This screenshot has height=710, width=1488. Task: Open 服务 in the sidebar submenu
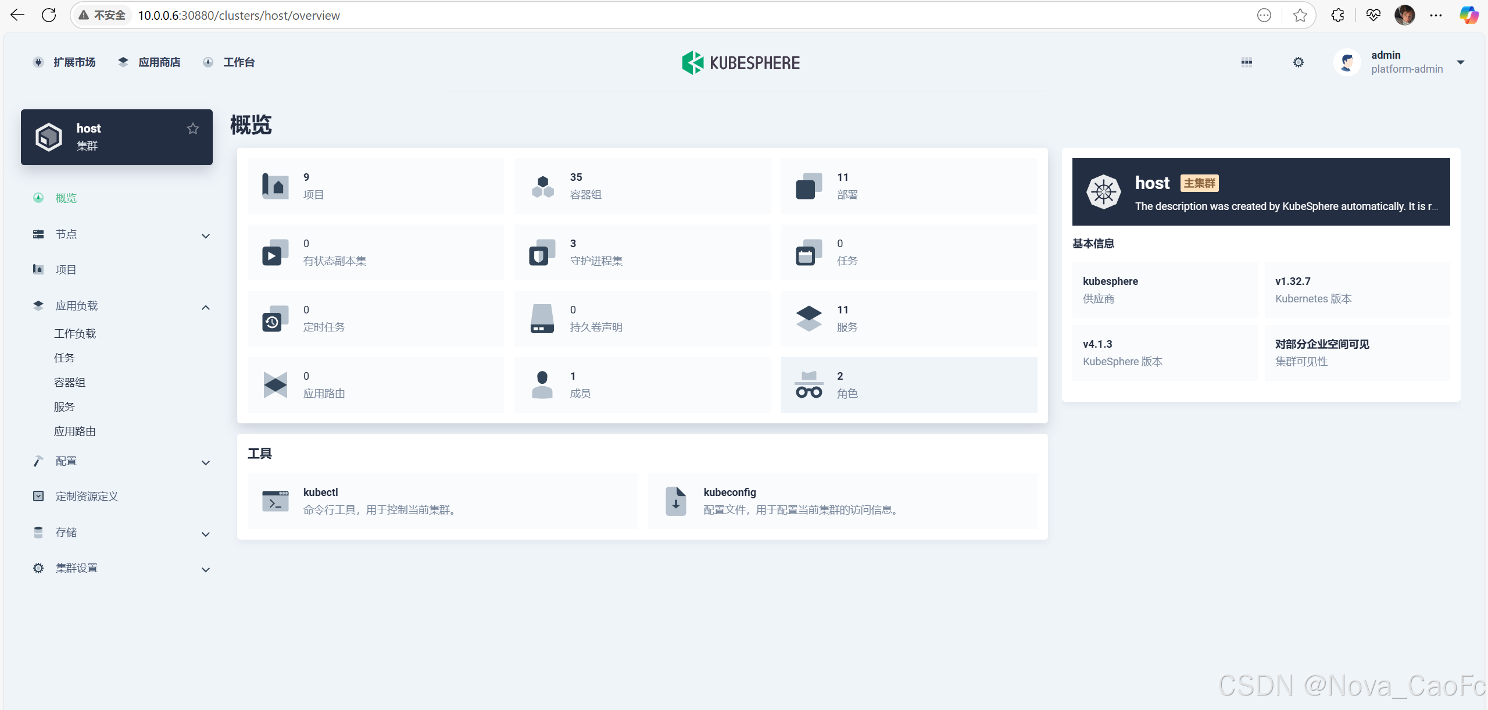pyautogui.click(x=65, y=407)
